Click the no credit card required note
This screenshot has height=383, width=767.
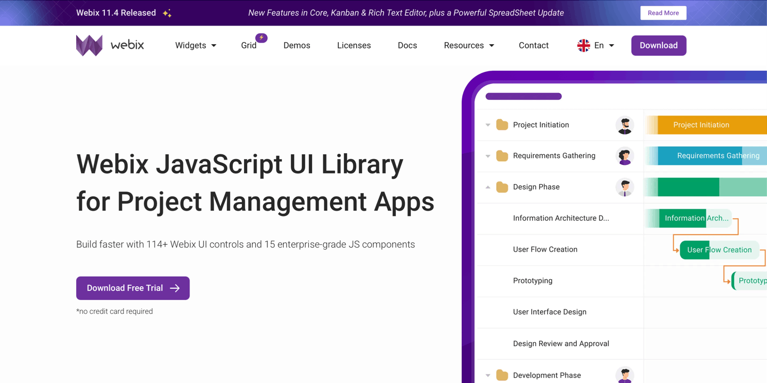(x=115, y=312)
